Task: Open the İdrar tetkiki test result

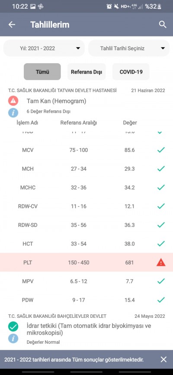Action: click(89, 330)
